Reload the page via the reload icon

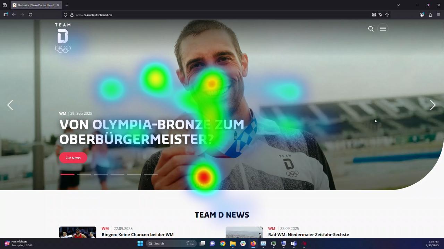click(31, 15)
